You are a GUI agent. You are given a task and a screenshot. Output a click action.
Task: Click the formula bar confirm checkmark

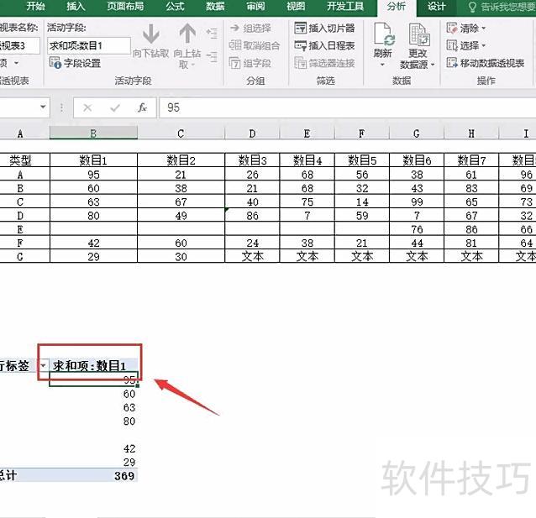pos(115,108)
